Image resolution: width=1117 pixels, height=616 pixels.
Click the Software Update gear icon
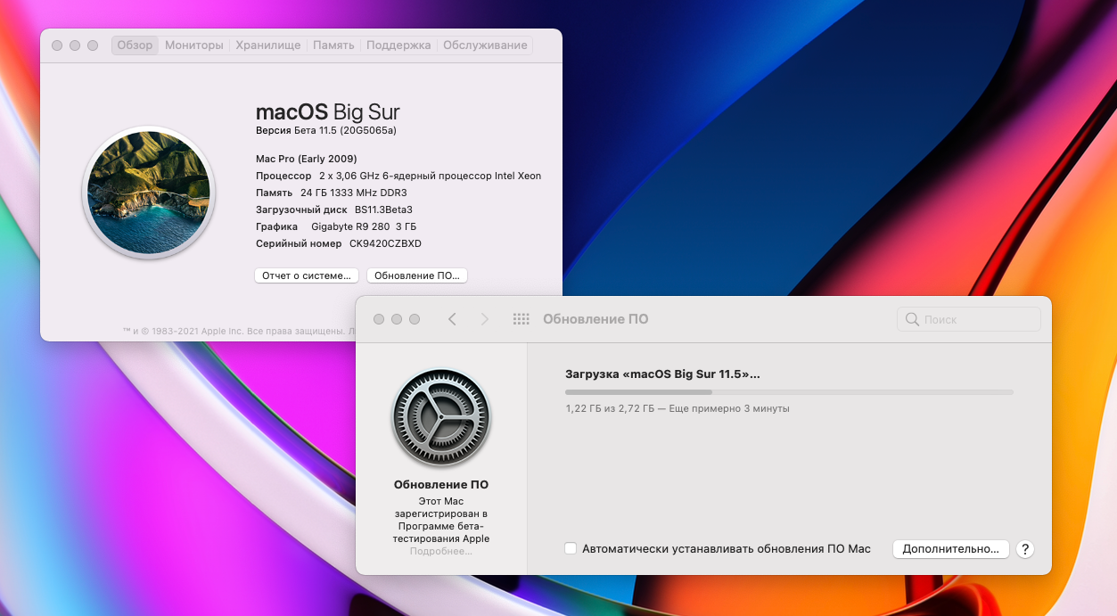441,417
